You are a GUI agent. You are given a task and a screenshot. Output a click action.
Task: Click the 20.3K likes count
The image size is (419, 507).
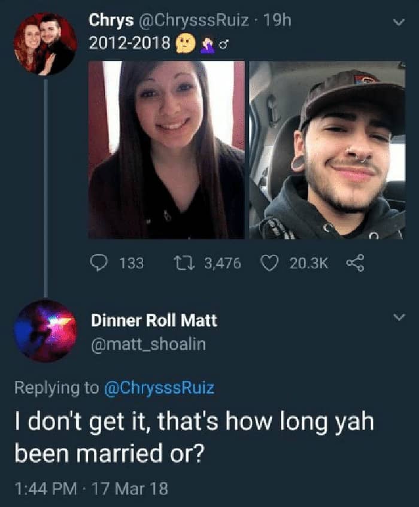(x=308, y=263)
